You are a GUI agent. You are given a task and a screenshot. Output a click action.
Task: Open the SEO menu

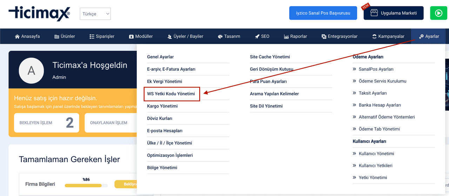click(x=262, y=36)
